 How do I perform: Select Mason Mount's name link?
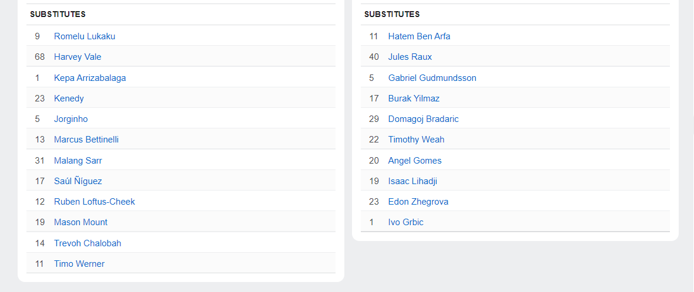tap(81, 222)
